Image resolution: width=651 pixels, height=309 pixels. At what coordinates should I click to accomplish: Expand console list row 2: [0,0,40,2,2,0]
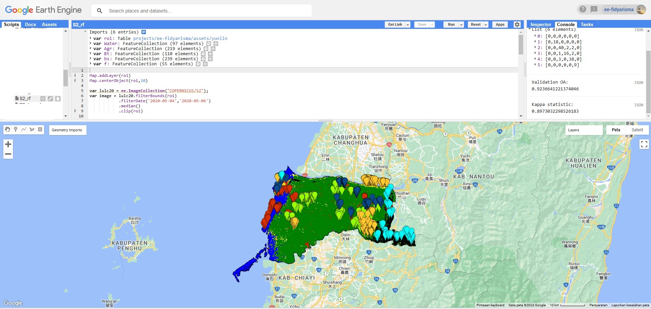pyautogui.click(x=535, y=47)
